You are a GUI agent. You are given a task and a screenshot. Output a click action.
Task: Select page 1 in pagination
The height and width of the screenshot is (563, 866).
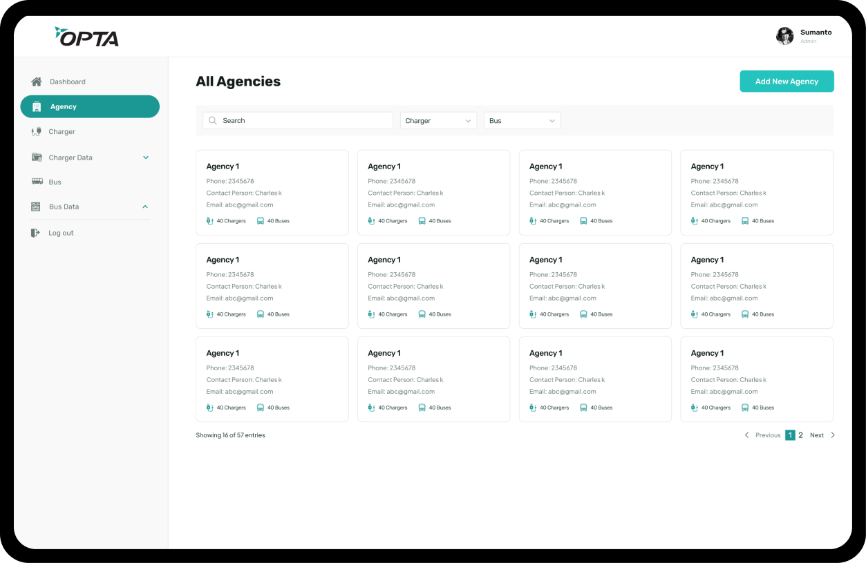(x=790, y=435)
